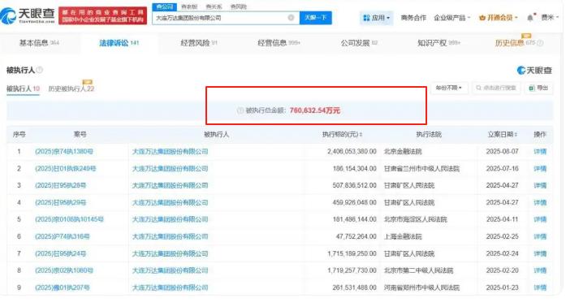Click the in-table search input field
Viewport: 566px width, 307px height.
click(x=496, y=88)
